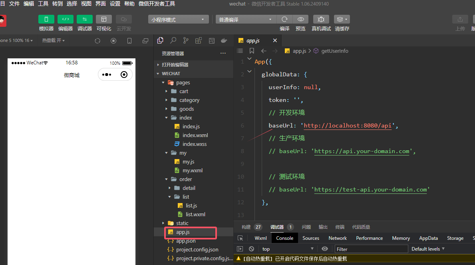The height and width of the screenshot is (265, 475).
Task: Click the inspect element picker icon
Action: click(240, 238)
